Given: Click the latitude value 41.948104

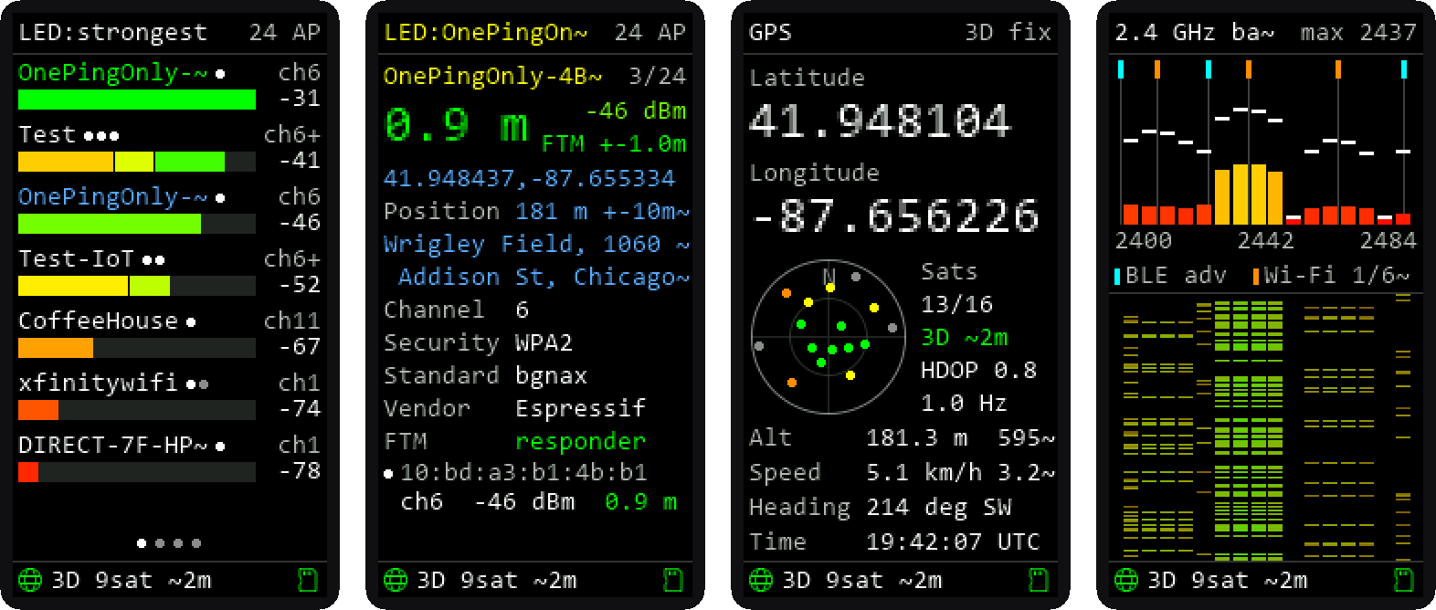Looking at the screenshot, I should coord(880,121).
